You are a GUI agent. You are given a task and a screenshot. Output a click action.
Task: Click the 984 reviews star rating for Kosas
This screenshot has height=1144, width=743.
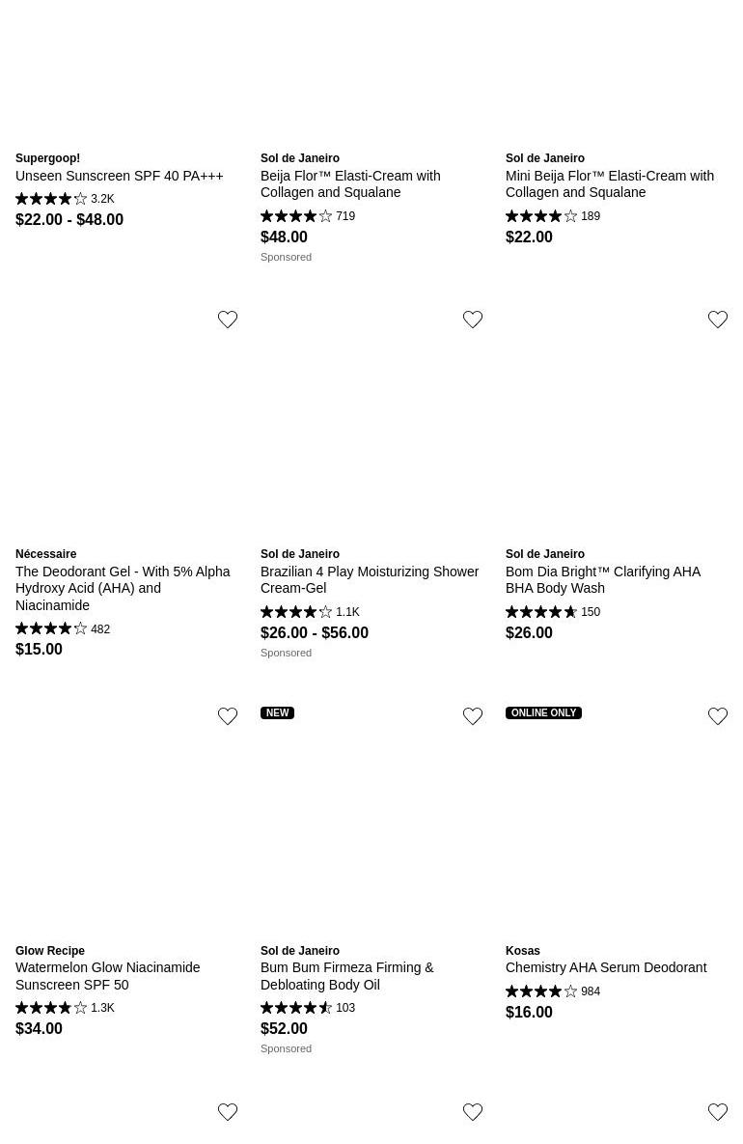pyautogui.click(x=553, y=991)
